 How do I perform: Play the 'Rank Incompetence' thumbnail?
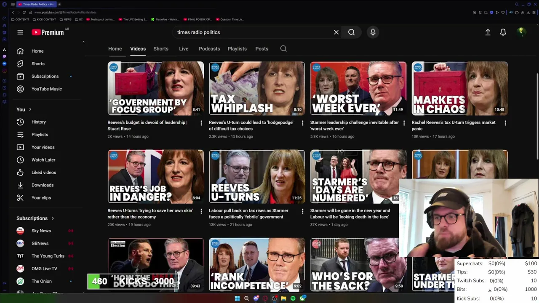257,265
